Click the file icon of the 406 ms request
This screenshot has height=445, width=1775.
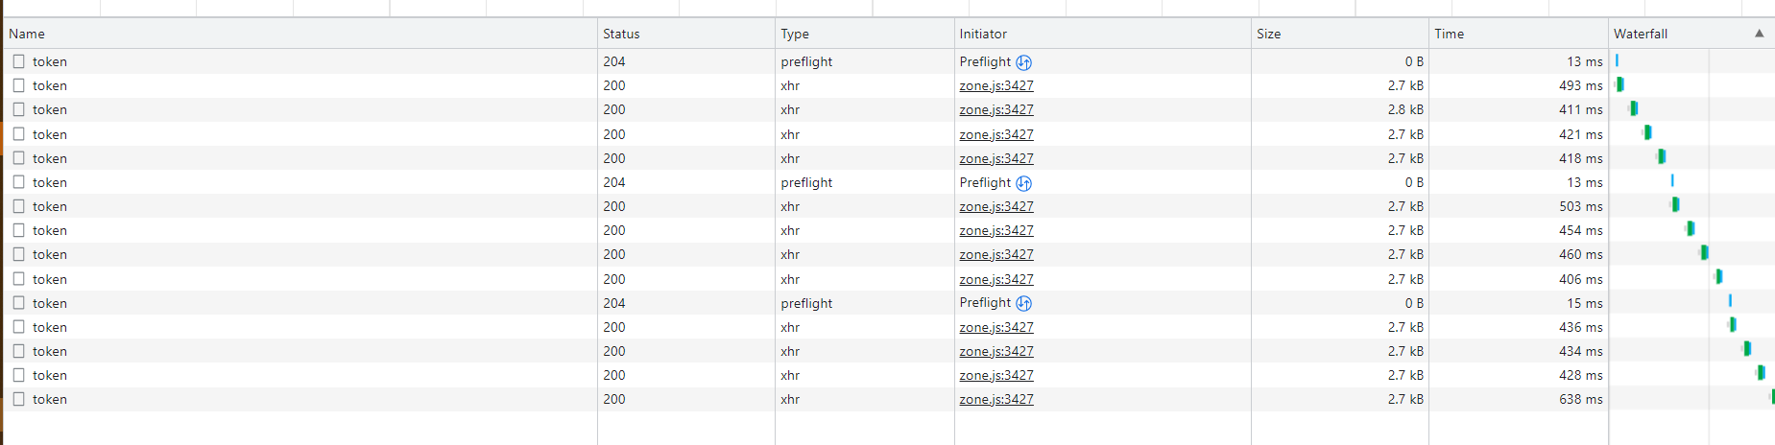(x=18, y=279)
